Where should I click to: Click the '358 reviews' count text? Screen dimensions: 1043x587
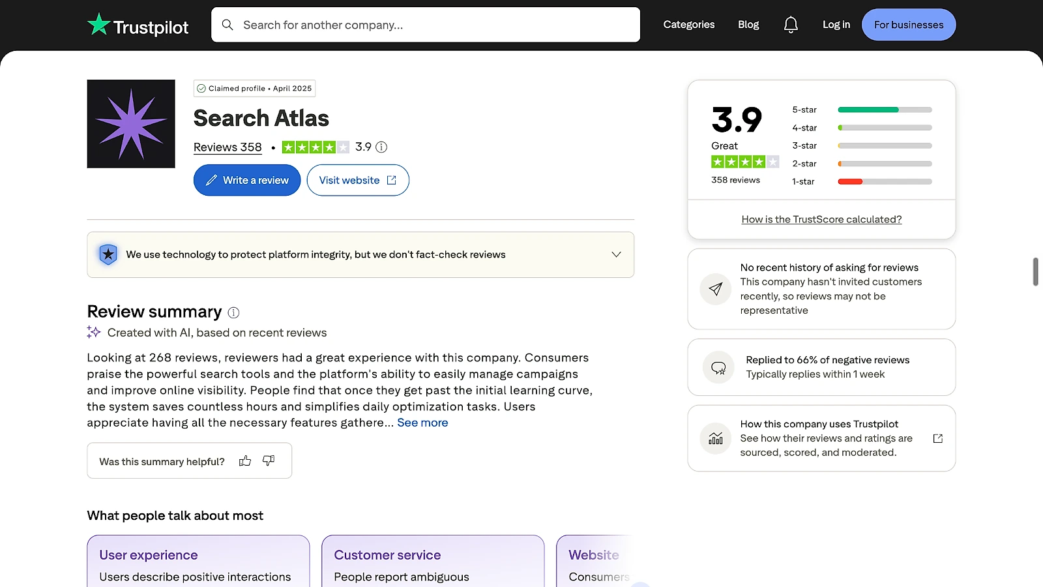735,180
